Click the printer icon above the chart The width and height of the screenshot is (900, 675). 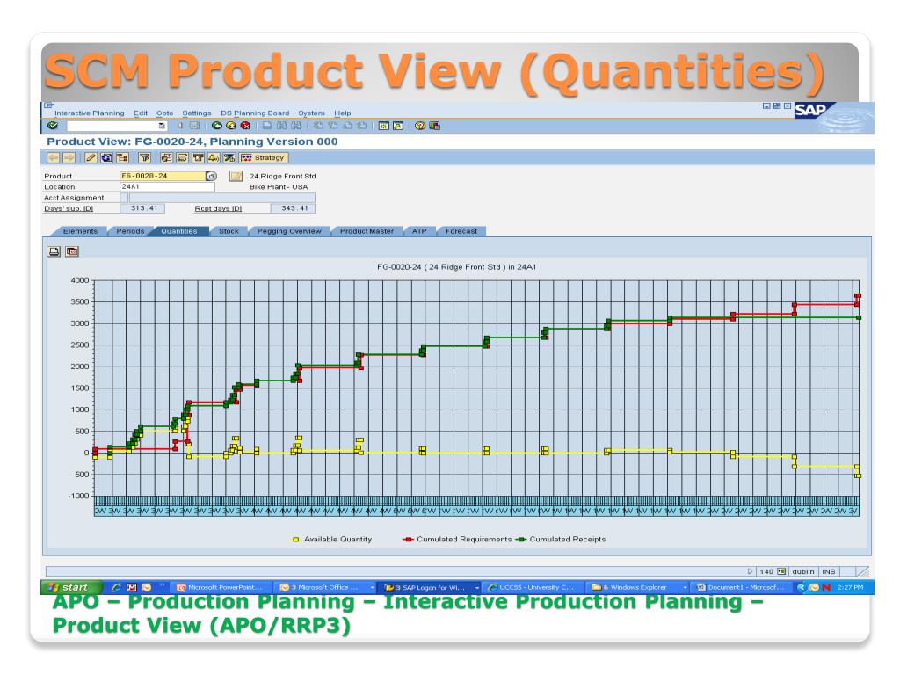[54, 251]
